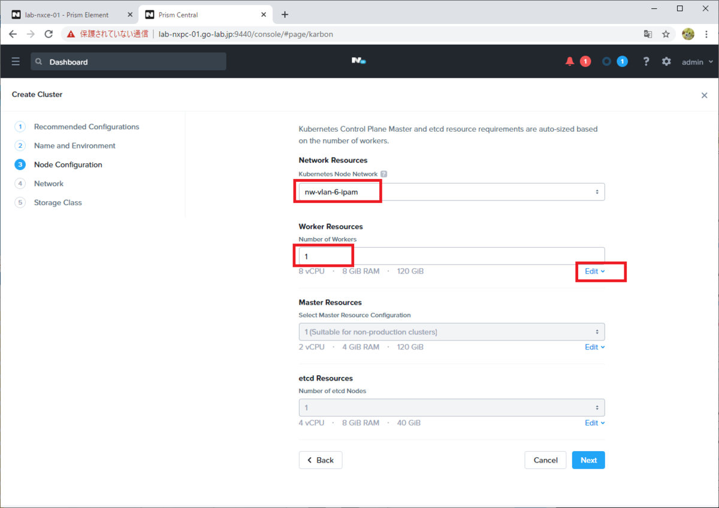The height and width of the screenshot is (508, 719).
Task: Open the admin user dropdown
Action: tap(697, 62)
